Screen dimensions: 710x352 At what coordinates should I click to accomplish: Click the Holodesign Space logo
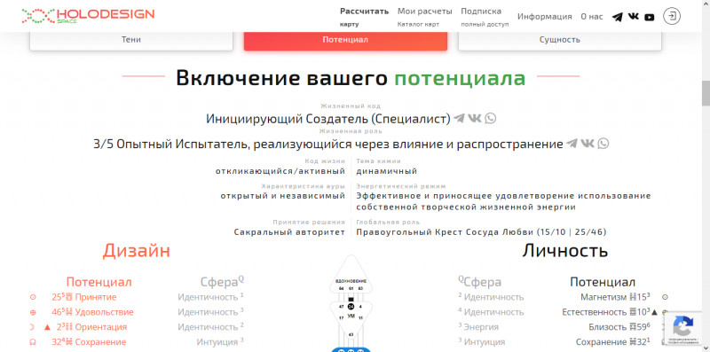click(88, 16)
